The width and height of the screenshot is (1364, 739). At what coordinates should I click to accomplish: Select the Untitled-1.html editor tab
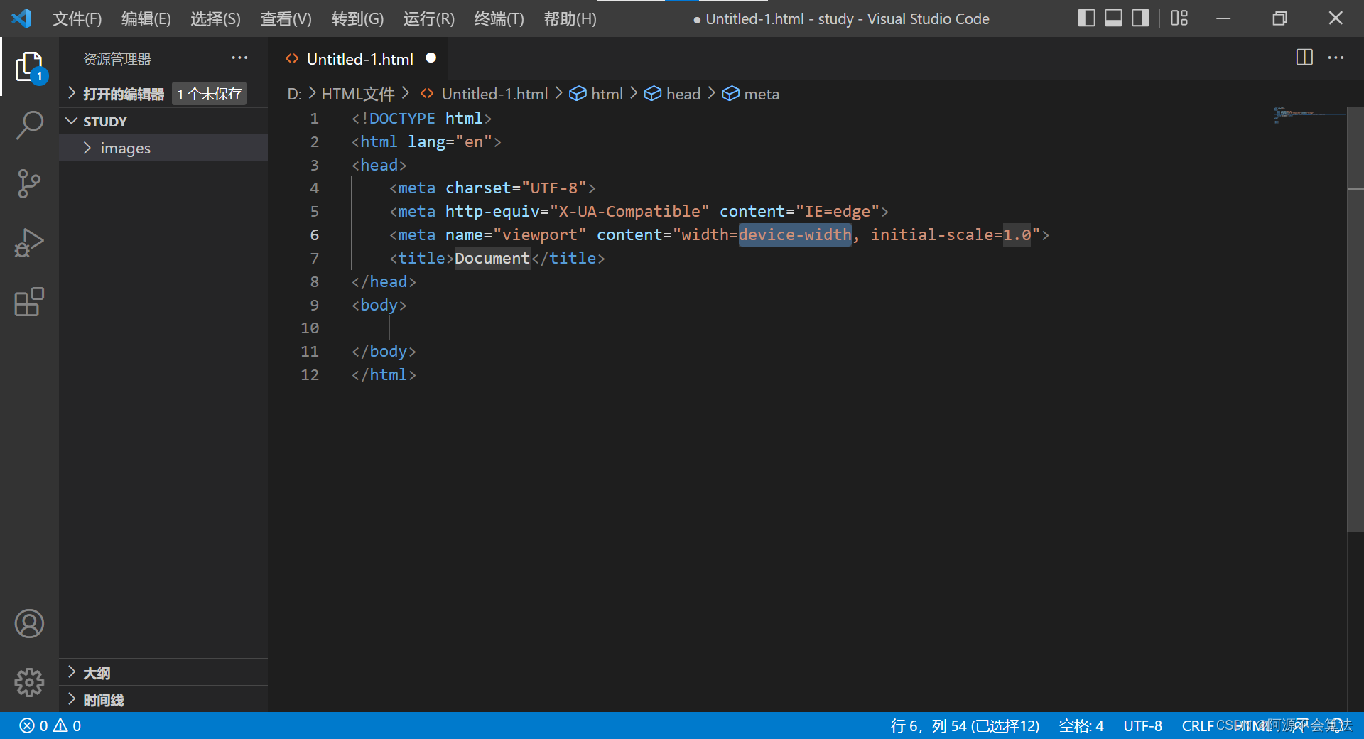[359, 59]
